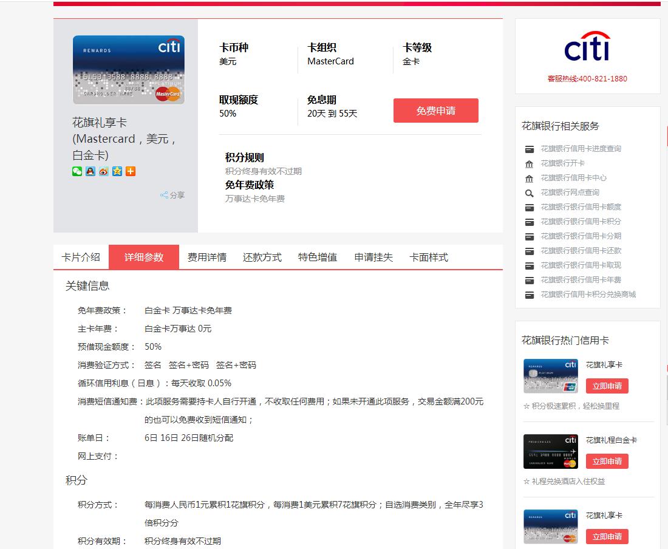
Task: Click the 分享 share icon
Action: [171, 194]
